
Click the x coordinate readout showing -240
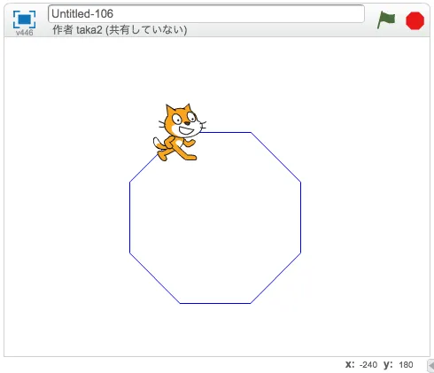click(368, 365)
